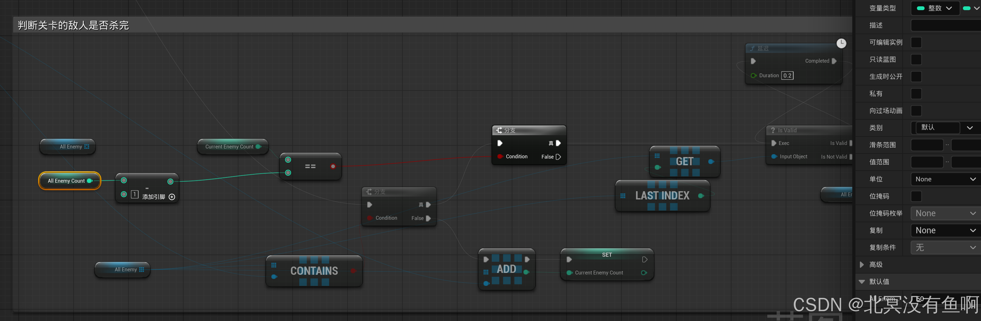981x321 pixels.
Task: Select the Is Valid node header
Action: coord(809,130)
